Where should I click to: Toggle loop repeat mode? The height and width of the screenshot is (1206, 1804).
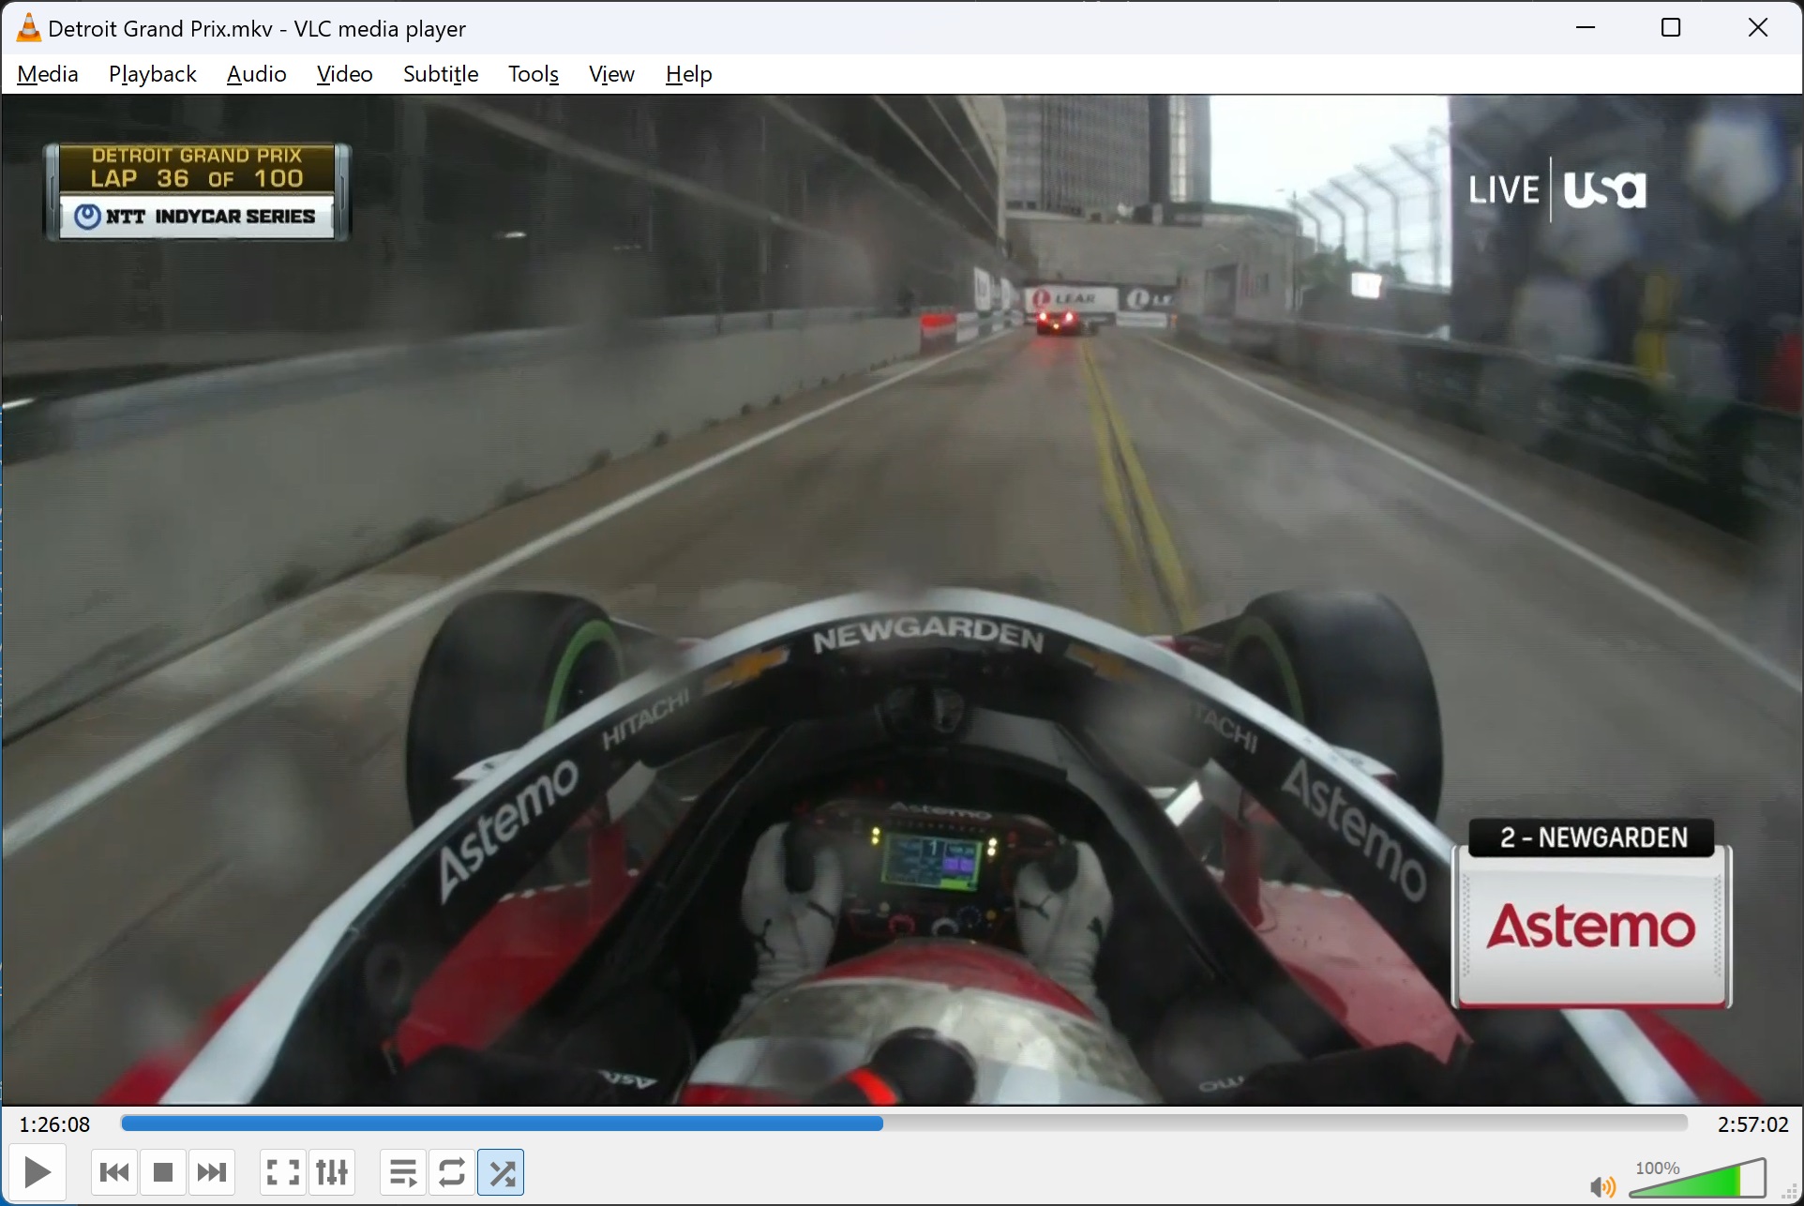452,1172
